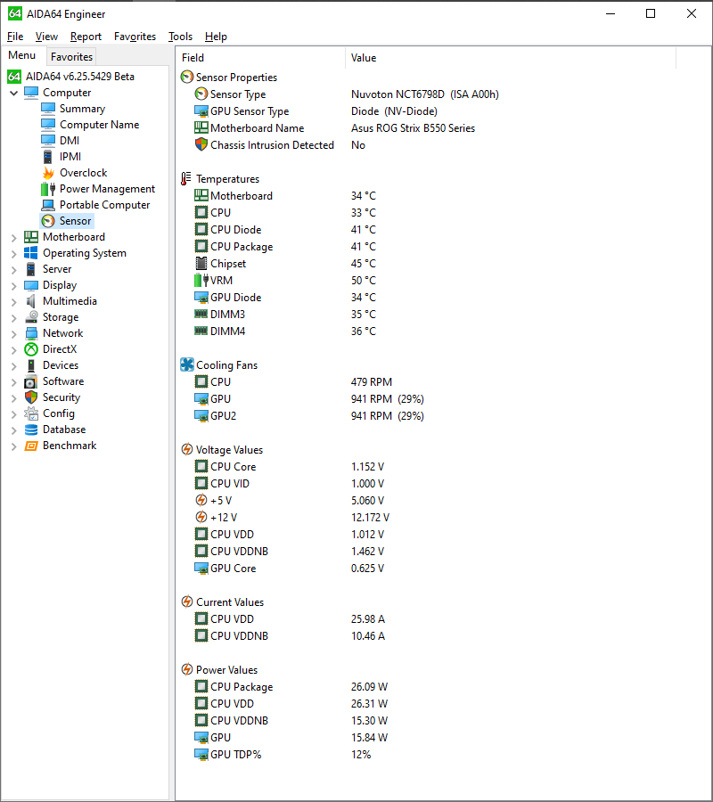Select the CPU VDDNB 10.46 A value
Viewport: 713px width, 802px height.
click(368, 635)
